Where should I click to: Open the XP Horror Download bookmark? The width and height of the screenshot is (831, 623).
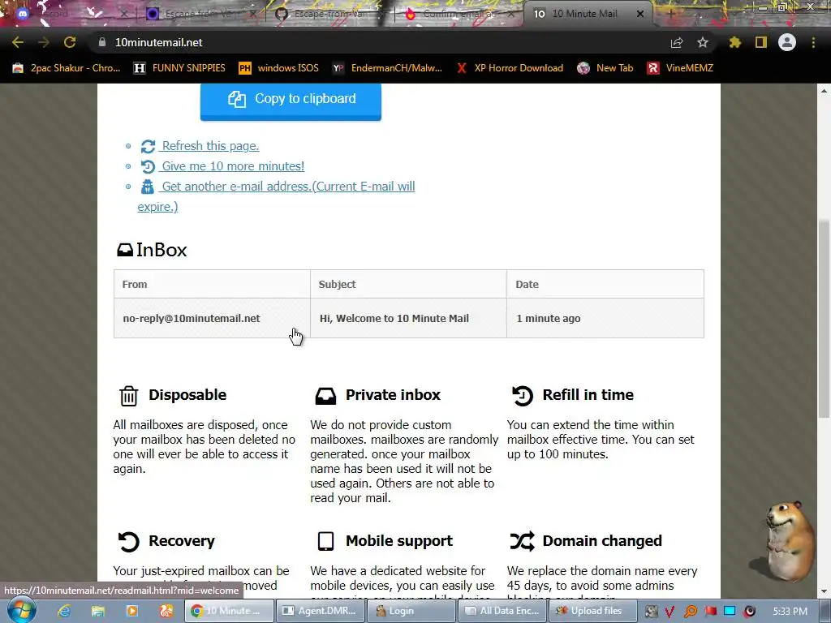click(x=510, y=68)
